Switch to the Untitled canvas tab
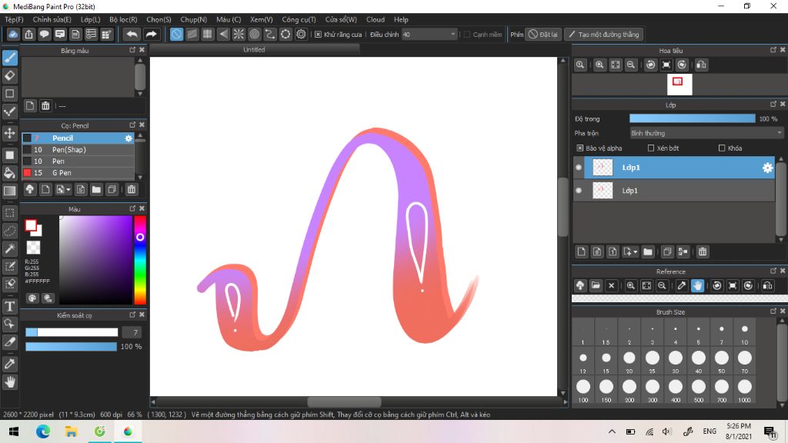This screenshot has height=443, width=788. 254,50
